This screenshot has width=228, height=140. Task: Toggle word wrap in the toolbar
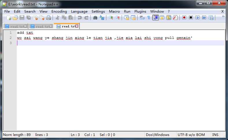tap(142, 18)
